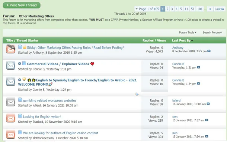
Task: Click the Sticky thread envelope status icon
Action: [x=10, y=49]
